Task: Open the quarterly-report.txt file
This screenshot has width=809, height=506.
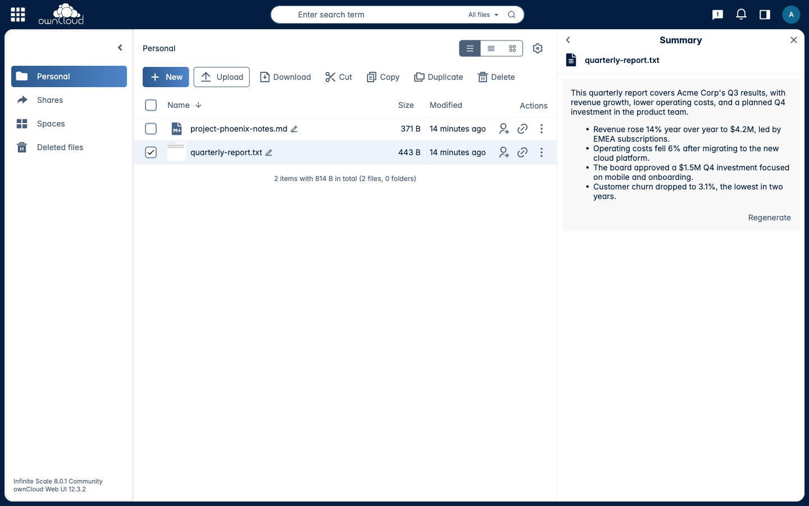Action: tap(226, 152)
